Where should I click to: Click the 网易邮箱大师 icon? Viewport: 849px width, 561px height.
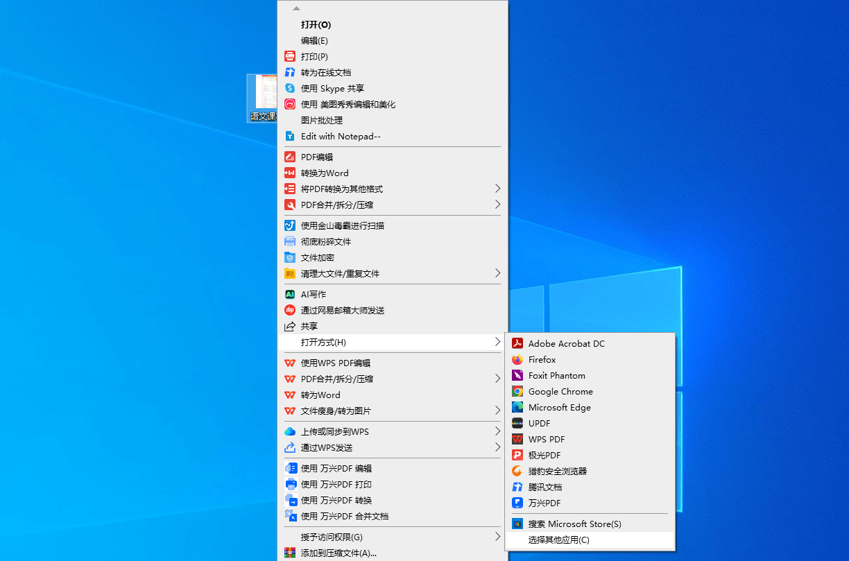(290, 311)
